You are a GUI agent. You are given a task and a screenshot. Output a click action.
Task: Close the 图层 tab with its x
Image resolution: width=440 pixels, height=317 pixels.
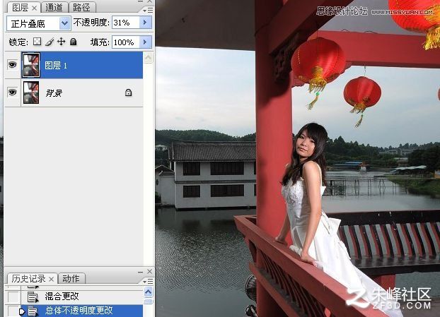click(x=34, y=8)
